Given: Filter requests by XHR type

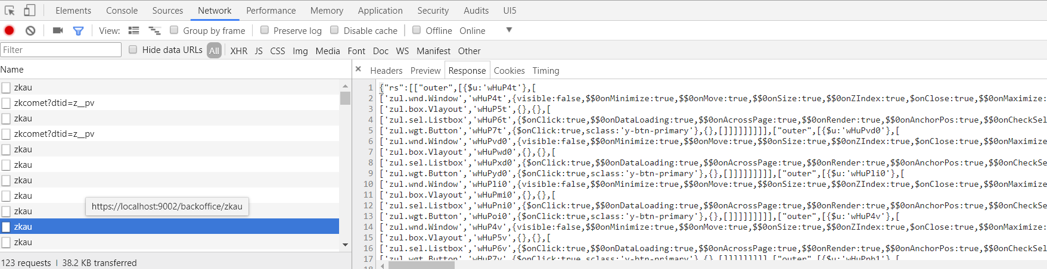Looking at the screenshot, I should [x=239, y=51].
